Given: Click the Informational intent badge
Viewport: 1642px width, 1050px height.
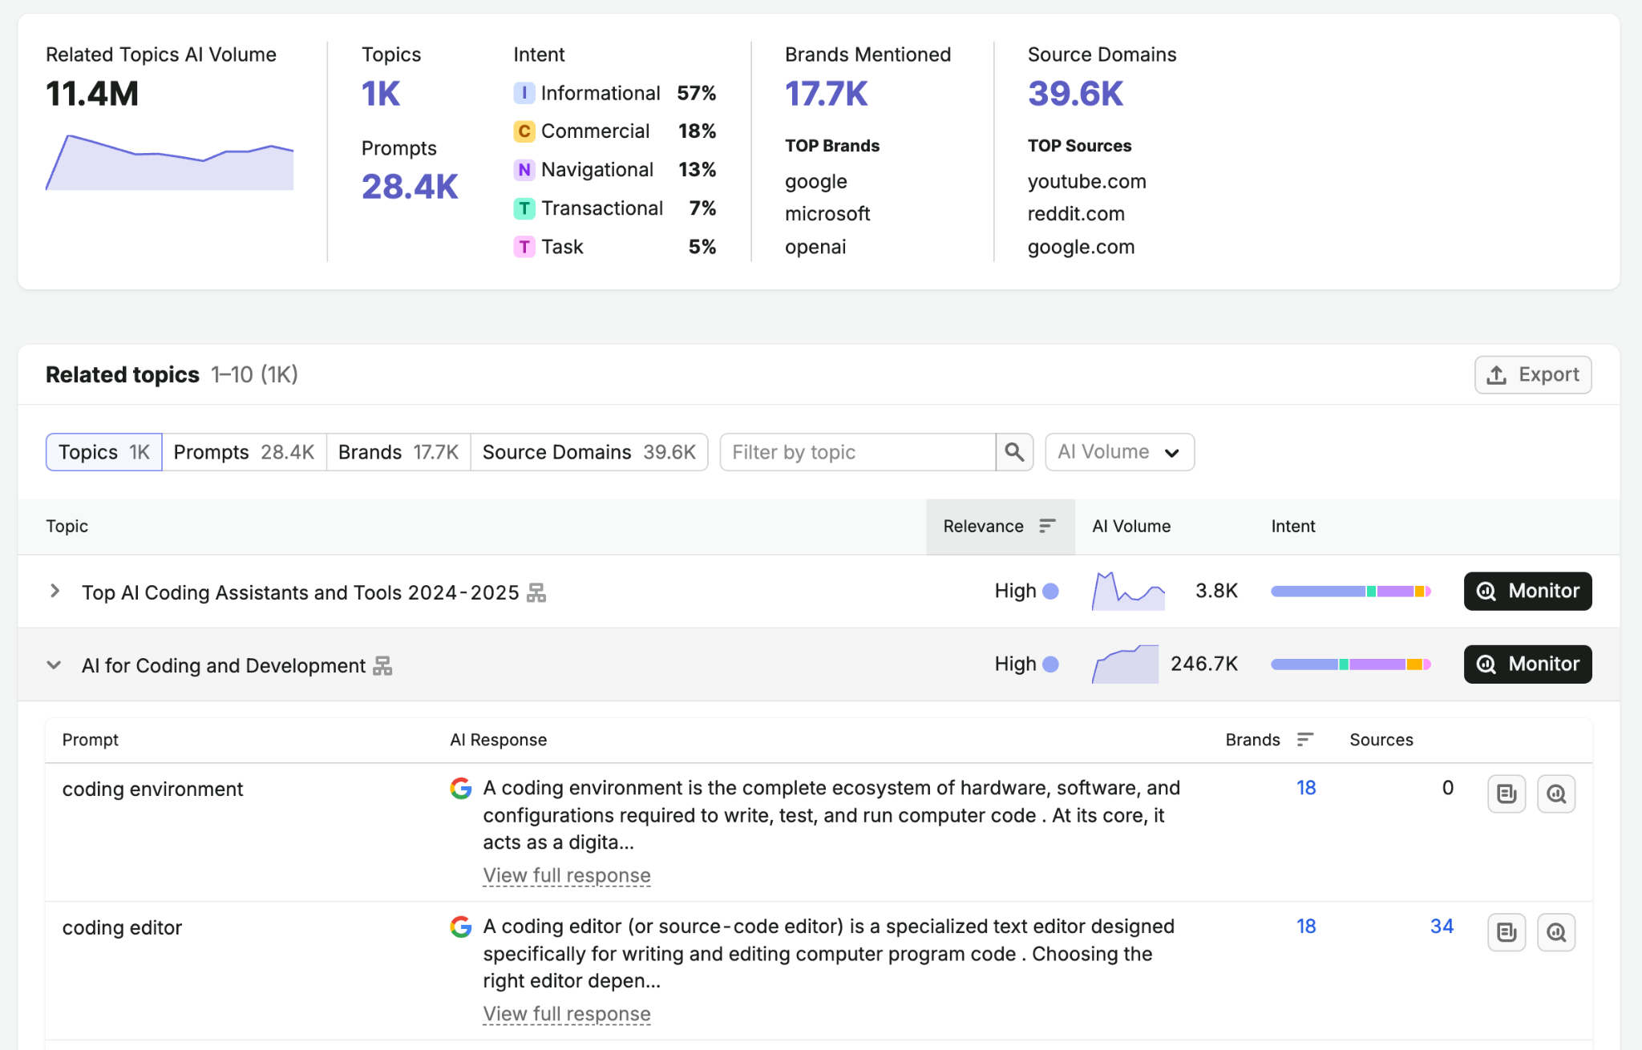Looking at the screenshot, I should 524,93.
